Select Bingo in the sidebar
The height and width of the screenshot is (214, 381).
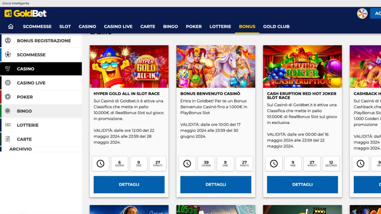(41, 111)
